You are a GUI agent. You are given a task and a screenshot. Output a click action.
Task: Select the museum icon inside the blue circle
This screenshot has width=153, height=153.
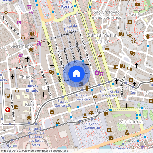[81, 84]
